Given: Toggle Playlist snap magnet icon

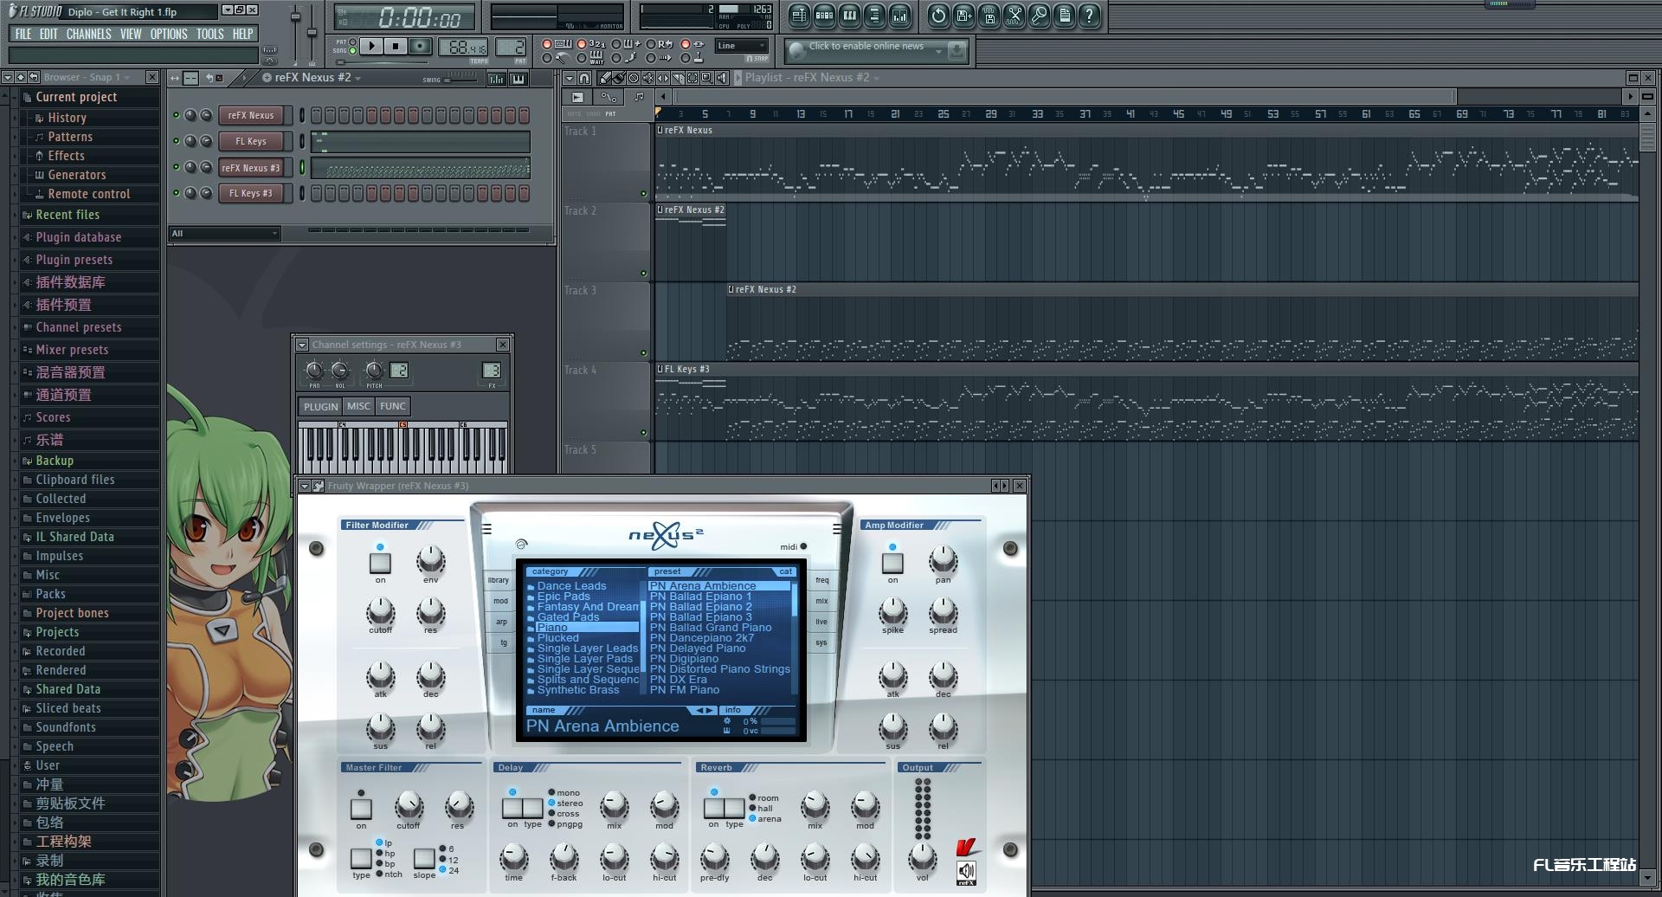Looking at the screenshot, I should [x=584, y=78].
